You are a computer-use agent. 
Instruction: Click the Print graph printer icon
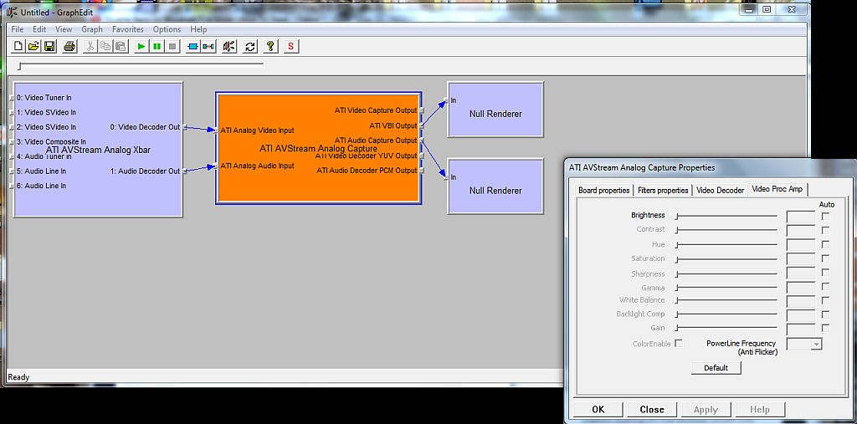(x=69, y=47)
